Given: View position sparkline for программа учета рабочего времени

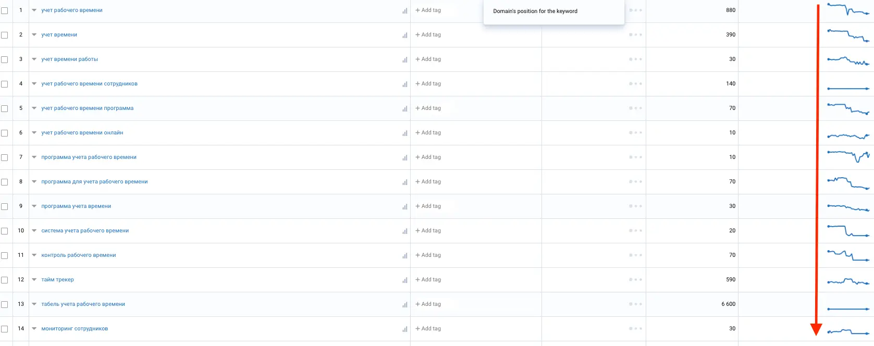Looking at the screenshot, I should [848, 156].
